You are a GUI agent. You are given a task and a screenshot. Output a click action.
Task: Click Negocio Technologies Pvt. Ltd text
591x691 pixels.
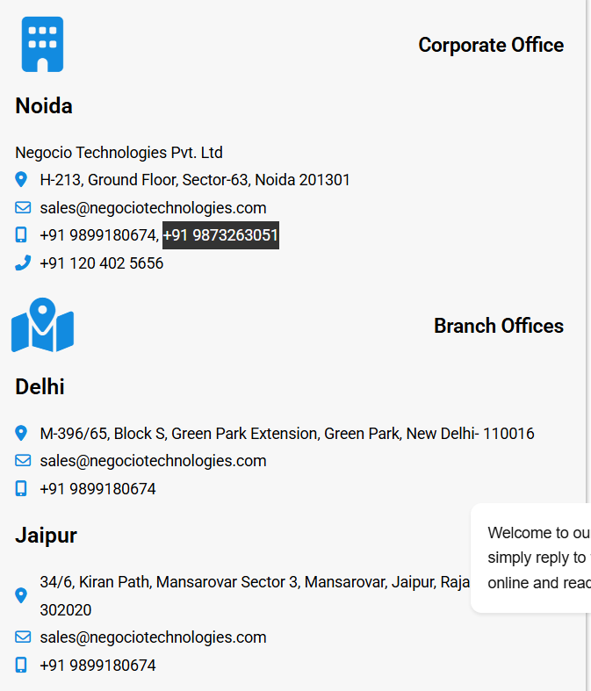click(119, 153)
